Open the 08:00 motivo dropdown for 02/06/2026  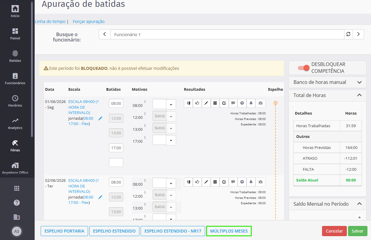[171, 183]
